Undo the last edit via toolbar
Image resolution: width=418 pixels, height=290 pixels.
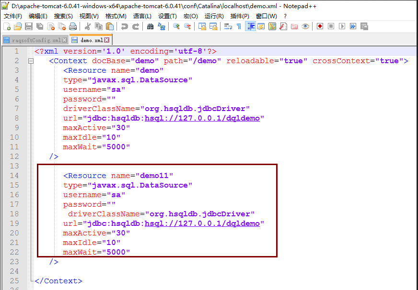point(125,26)
